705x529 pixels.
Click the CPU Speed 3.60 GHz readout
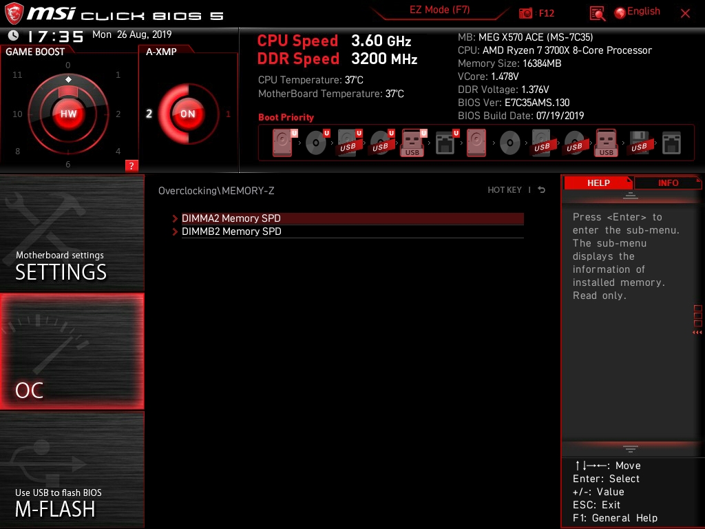[334, 41]
